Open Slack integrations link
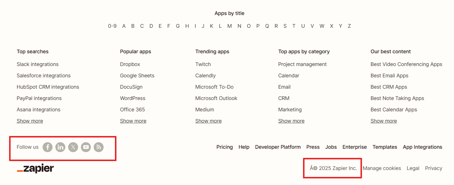Image resolution: width=454 pixels, height=185 pixels. point(37,64)
